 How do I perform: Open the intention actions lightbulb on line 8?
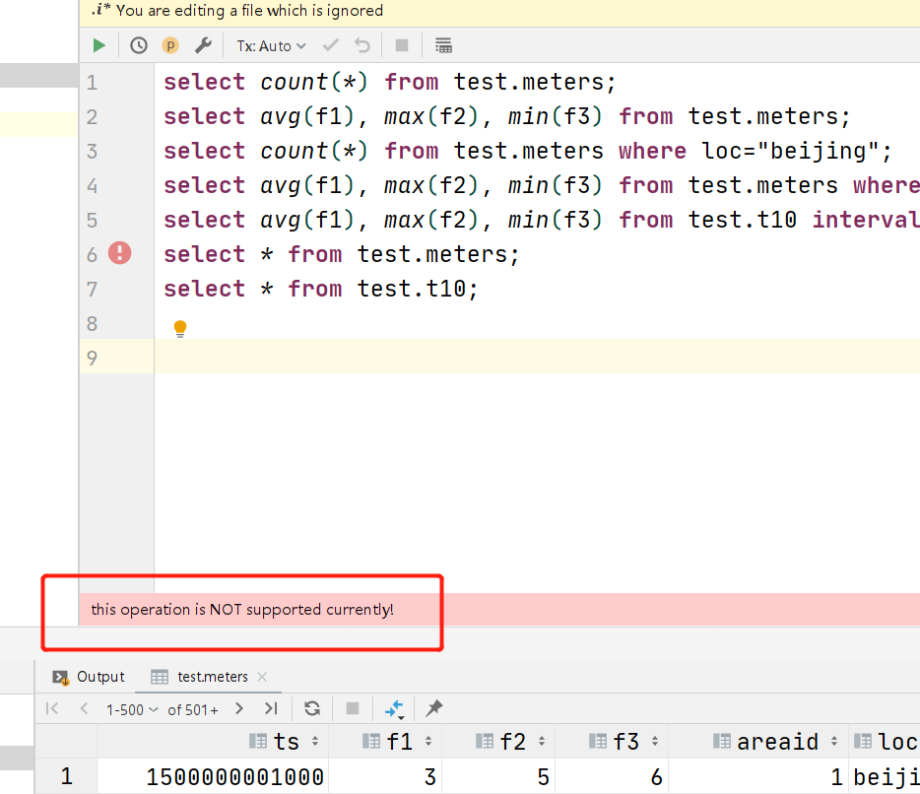(180, 327)
